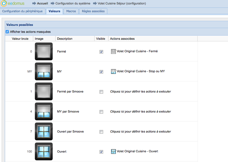Click the eedomus logo icon
The image size is (228, 162).
[4, 4]
